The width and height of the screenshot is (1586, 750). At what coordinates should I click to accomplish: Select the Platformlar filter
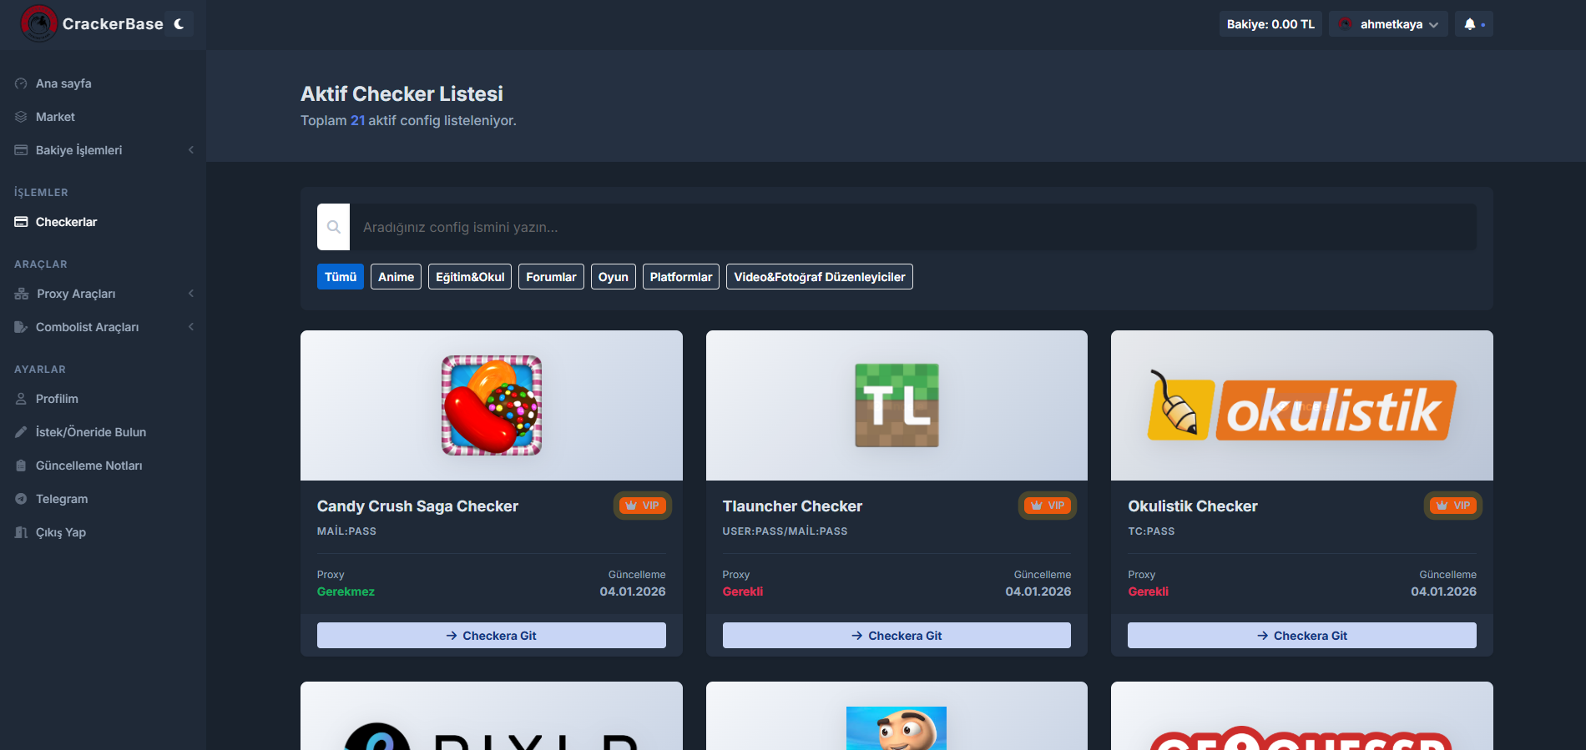click(681, 277)
